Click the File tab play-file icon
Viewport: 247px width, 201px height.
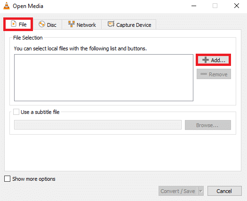click(14, 24)
